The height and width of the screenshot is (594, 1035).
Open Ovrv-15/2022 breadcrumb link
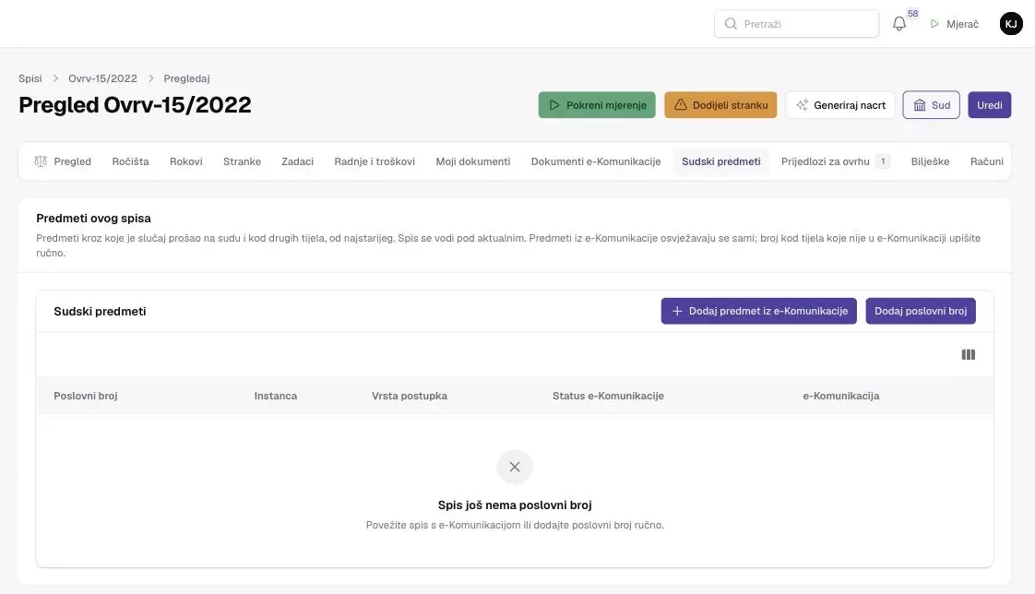tap(103, 78)
